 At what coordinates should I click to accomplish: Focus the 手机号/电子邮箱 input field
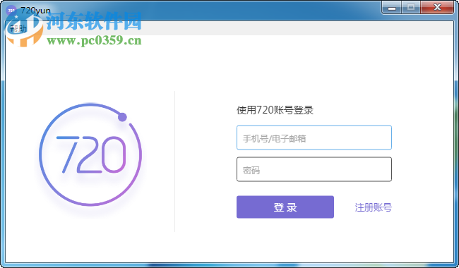314,138
